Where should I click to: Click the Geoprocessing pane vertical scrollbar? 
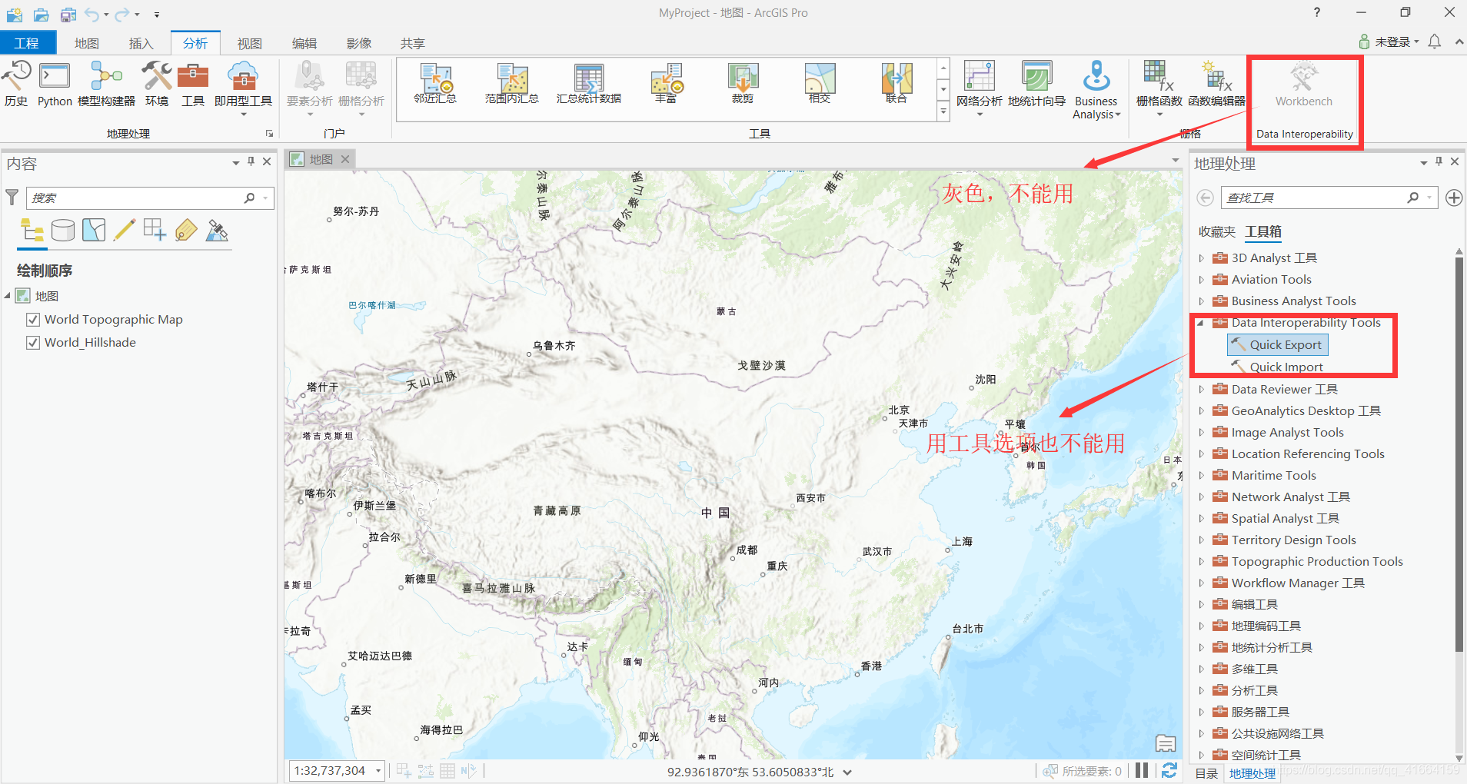[1459, 455]
